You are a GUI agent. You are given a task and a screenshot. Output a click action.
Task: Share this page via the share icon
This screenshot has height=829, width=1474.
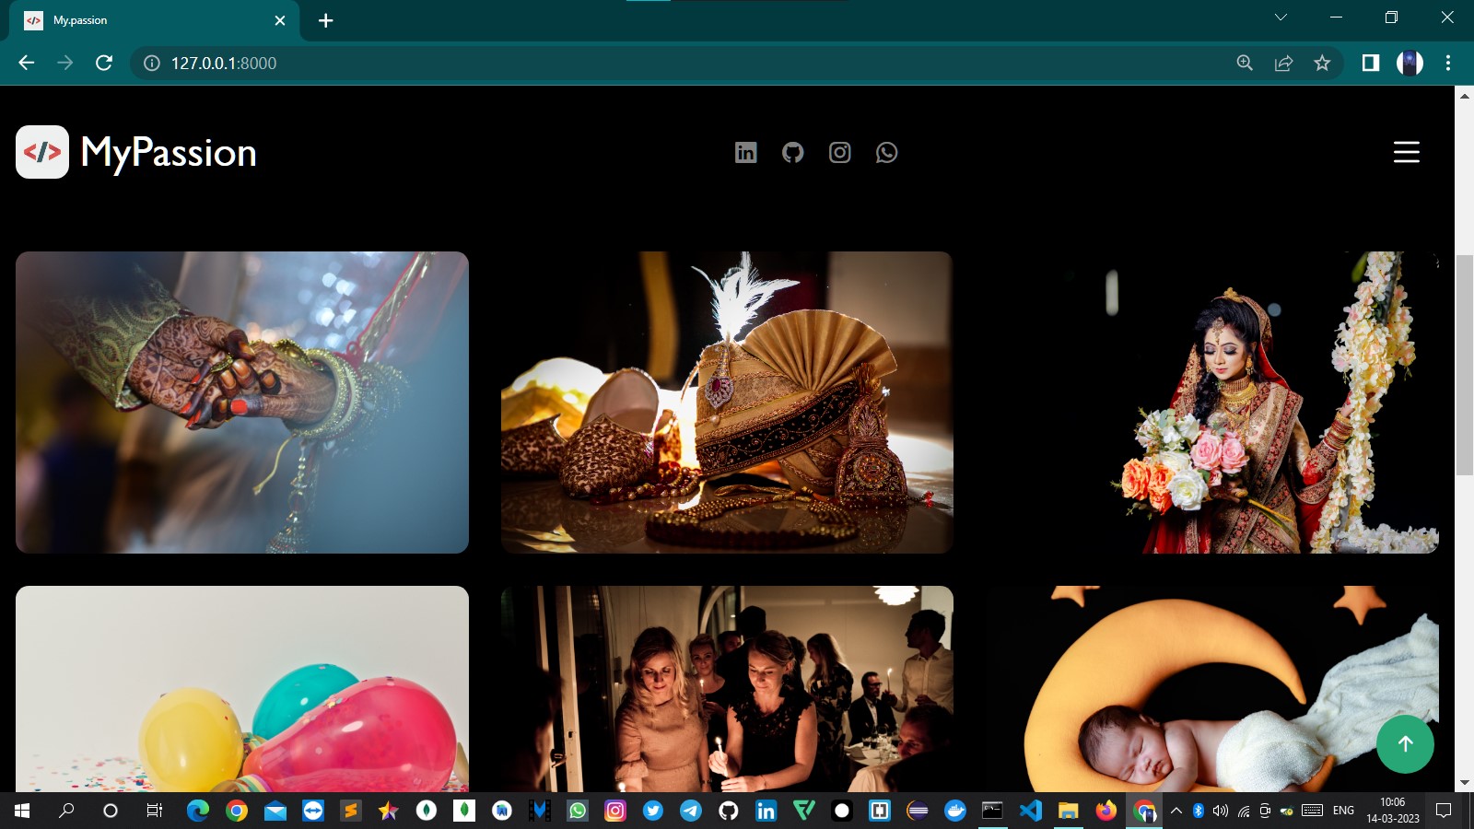[1283, 63]
